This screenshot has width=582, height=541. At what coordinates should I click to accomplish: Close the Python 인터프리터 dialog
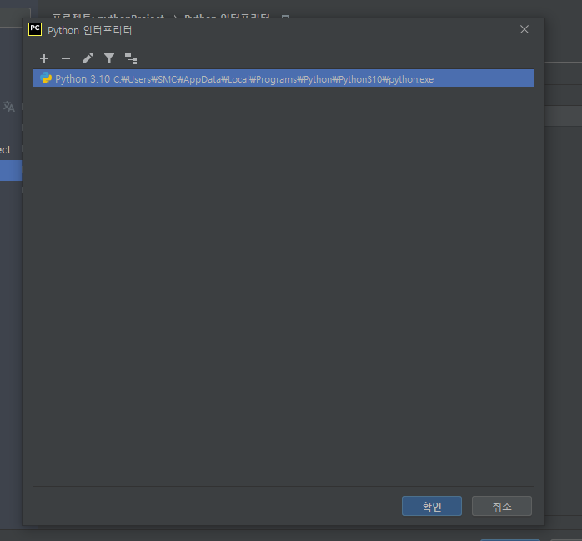(x=524, y=29)
